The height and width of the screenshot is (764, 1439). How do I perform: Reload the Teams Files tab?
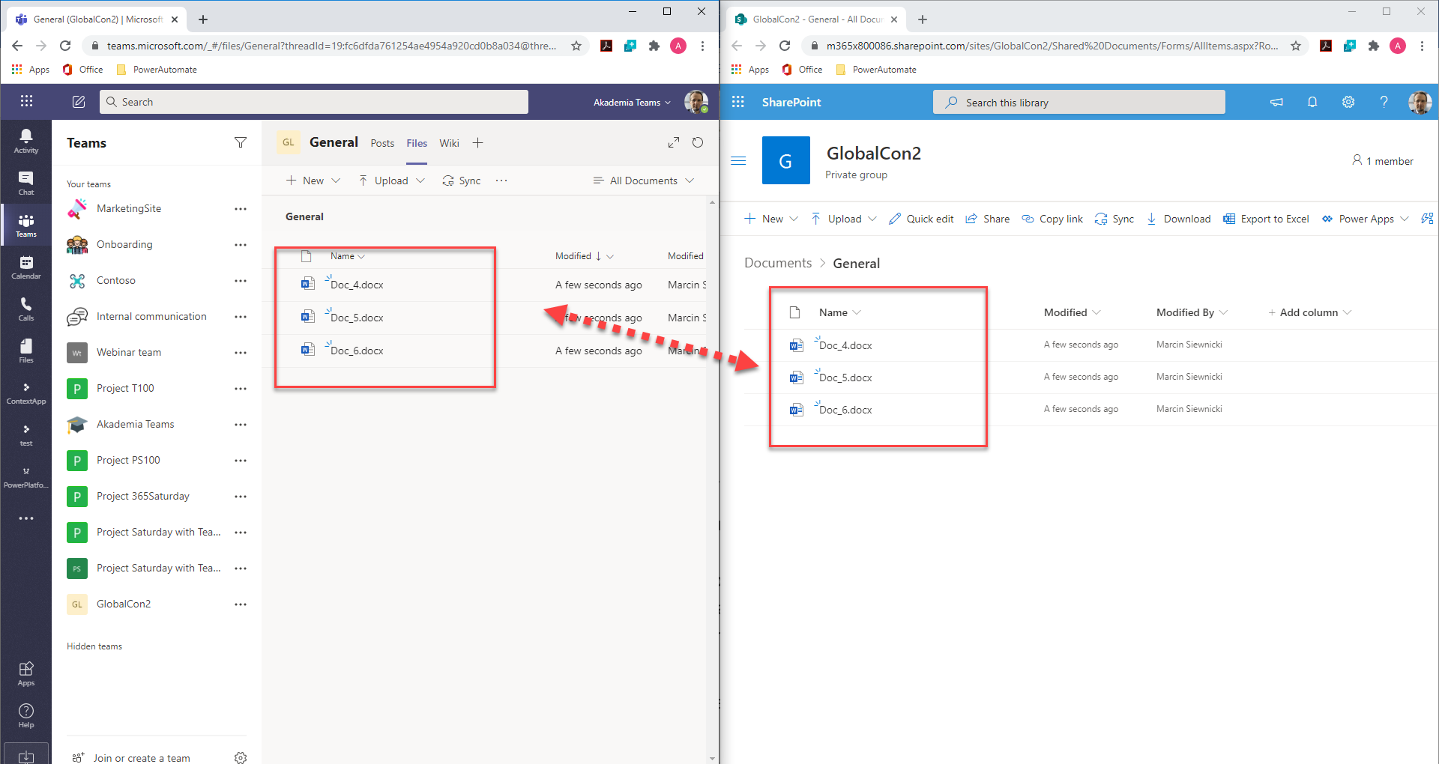click(698, 142)
